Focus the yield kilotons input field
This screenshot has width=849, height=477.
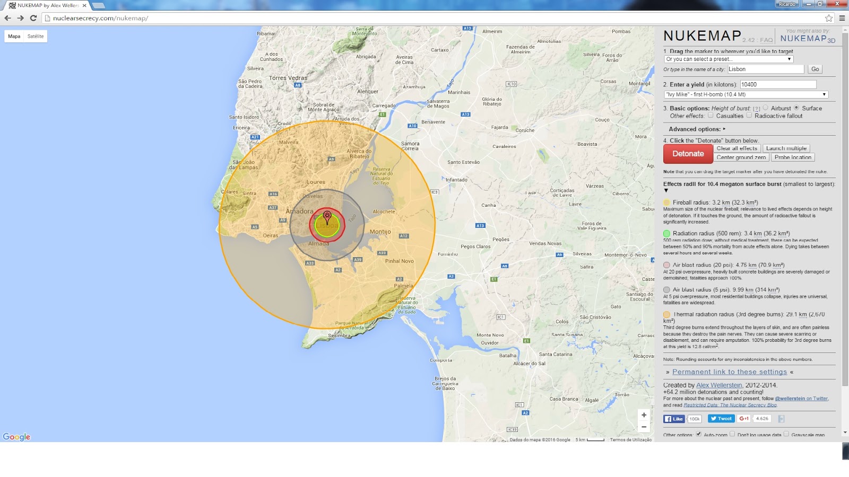[778, 84]
